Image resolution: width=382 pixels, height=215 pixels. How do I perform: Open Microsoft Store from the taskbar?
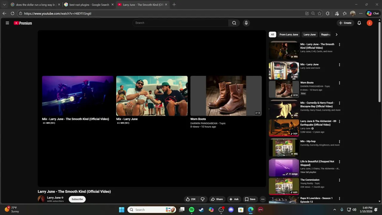tap(241, 210)
